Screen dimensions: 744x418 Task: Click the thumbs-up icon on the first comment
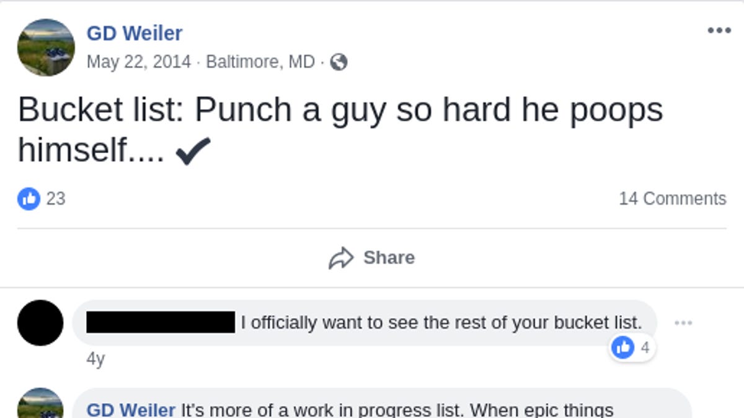point(622,347)
